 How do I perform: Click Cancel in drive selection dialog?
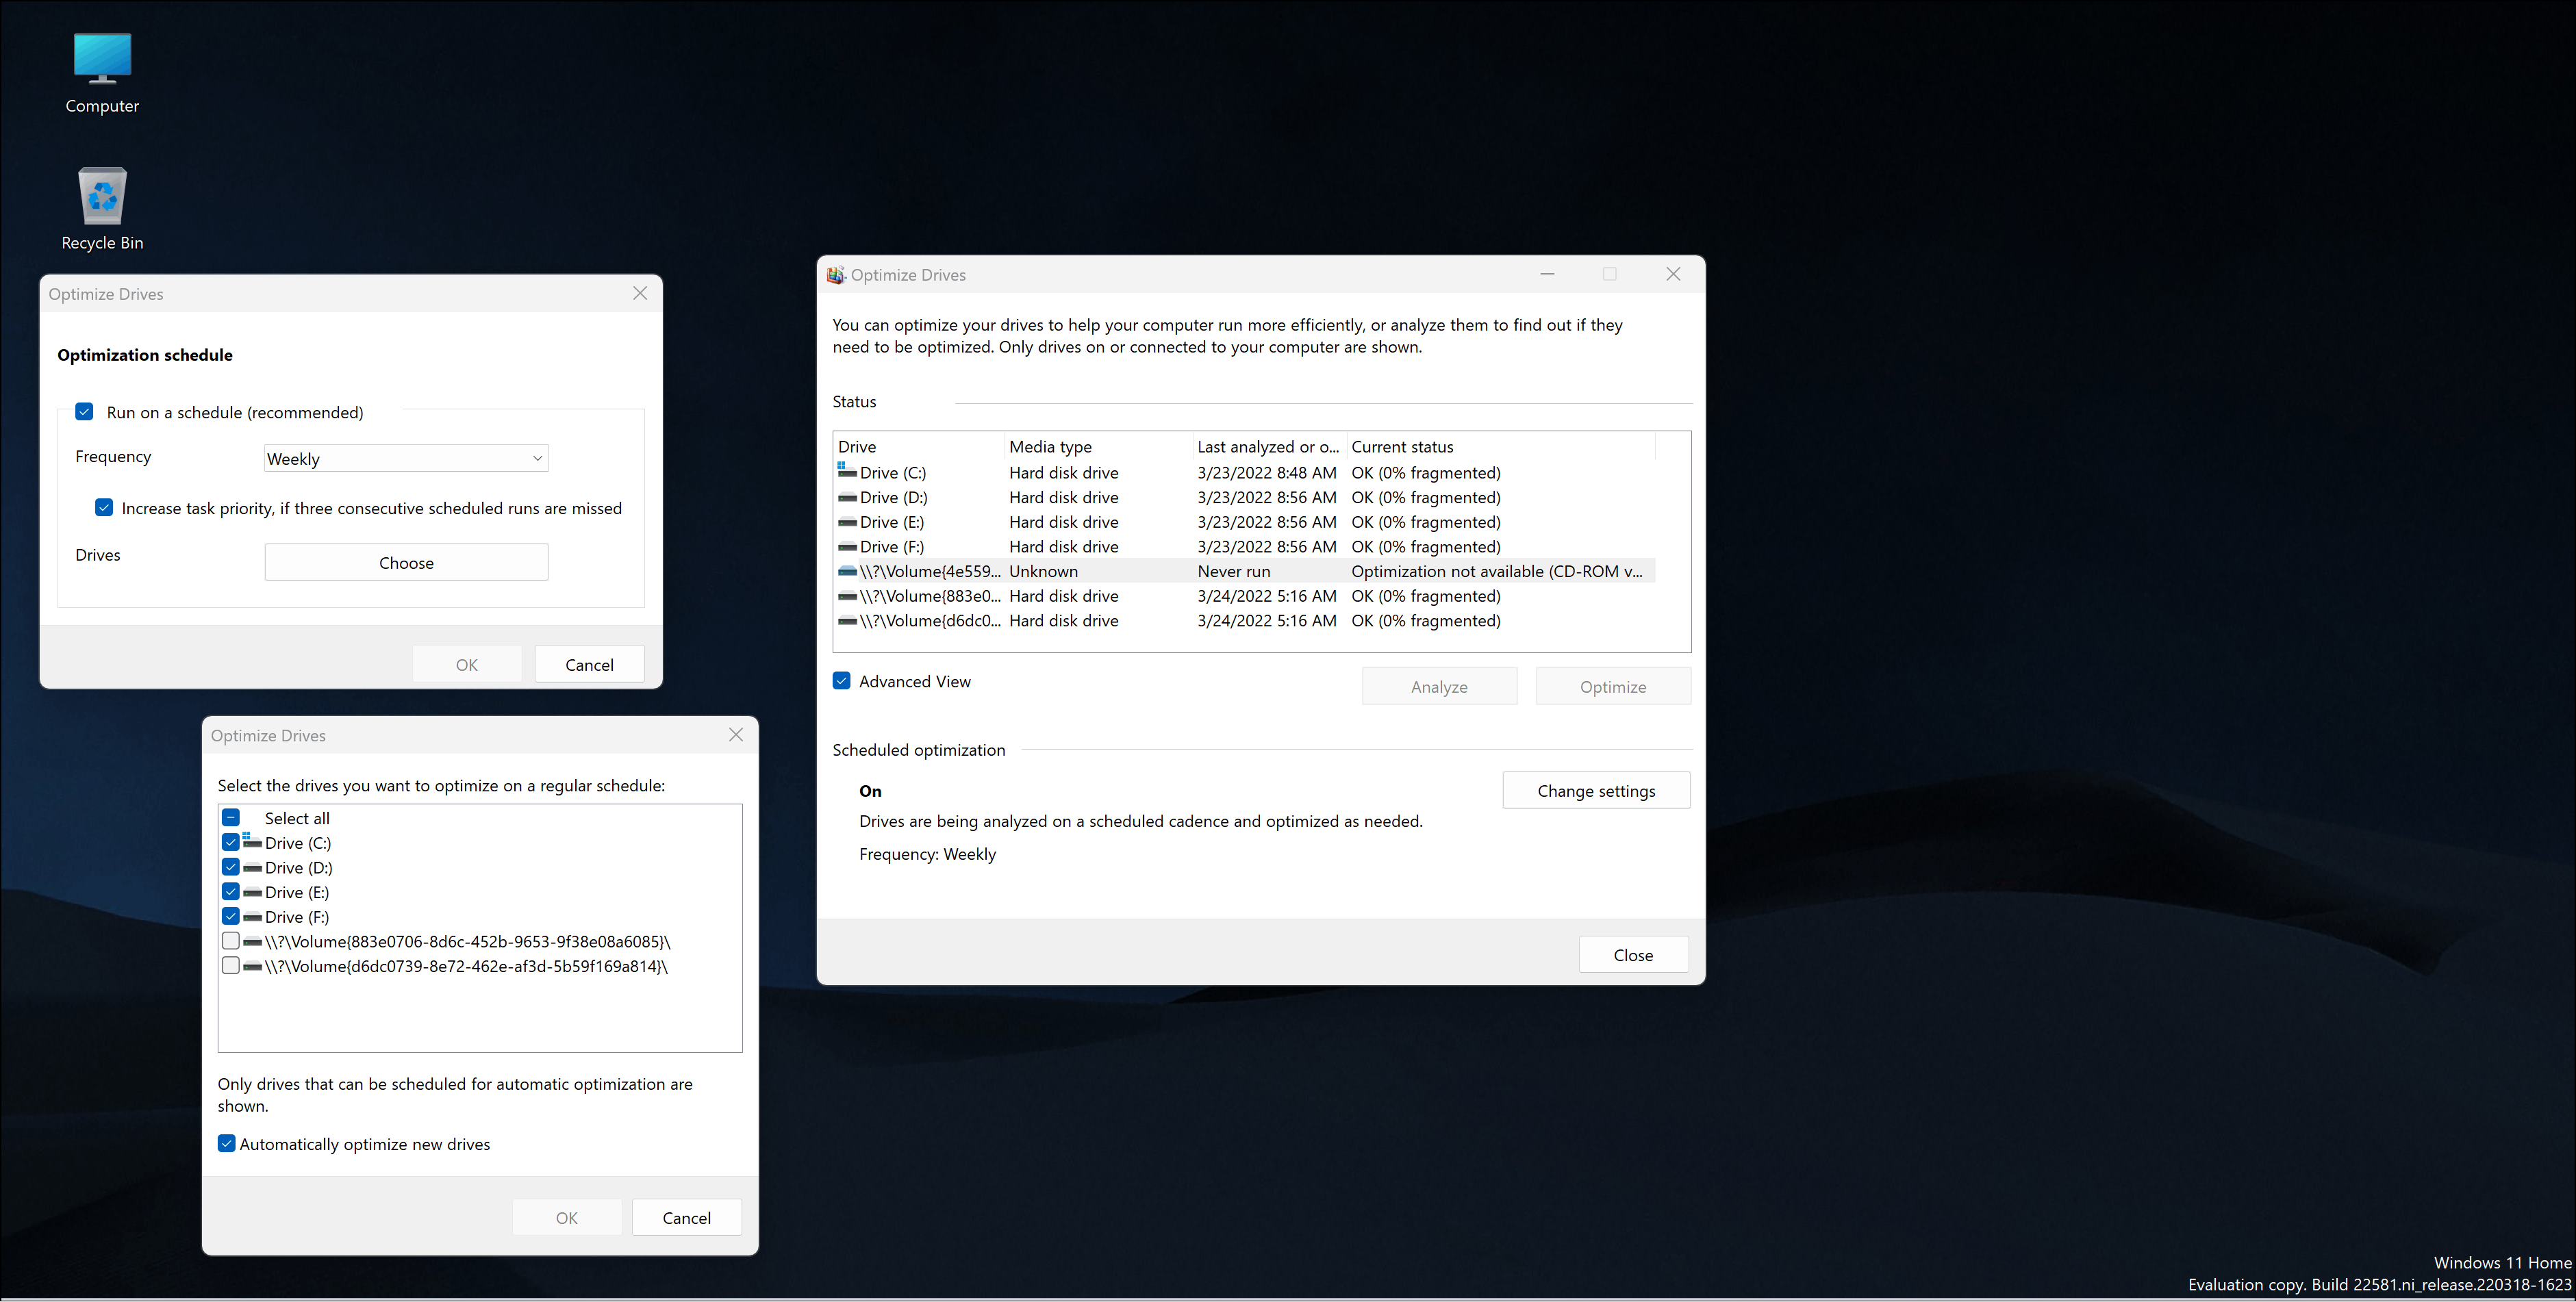click(x=686, y=1217)
